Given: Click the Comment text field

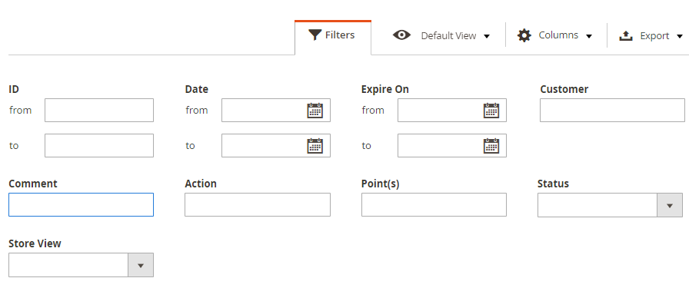Looking at the screenshot, I should [x=82, y=204].
